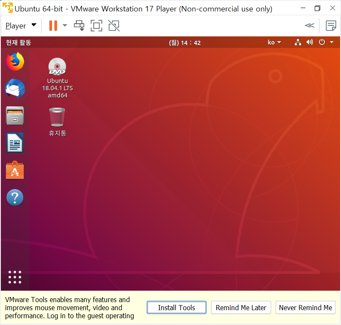
Task: Expand the system menu arrow
Action: 332,42
